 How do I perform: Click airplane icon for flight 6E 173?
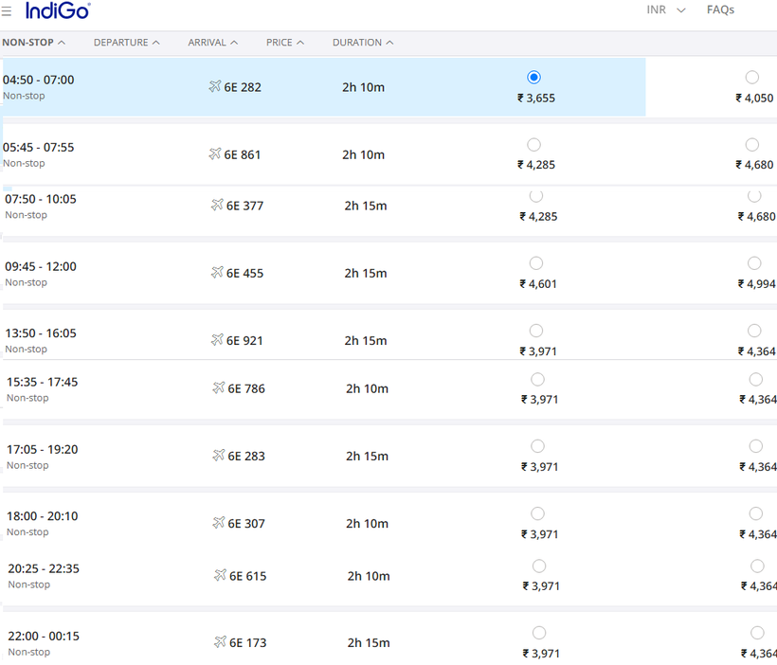click(x=221, y=642)
